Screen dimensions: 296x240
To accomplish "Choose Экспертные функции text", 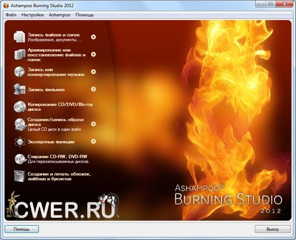I will (51, 142).
